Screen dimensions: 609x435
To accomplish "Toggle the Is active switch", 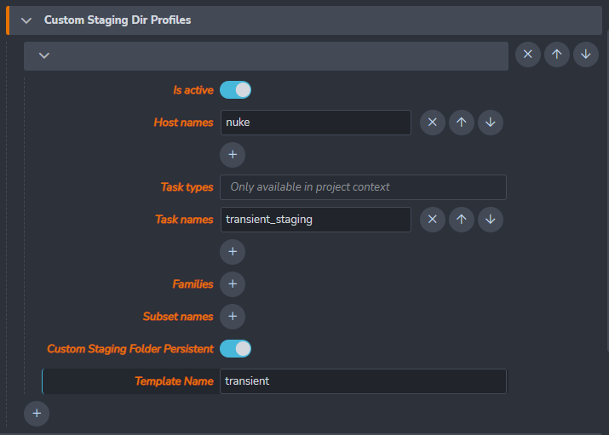I will [235, 90].
